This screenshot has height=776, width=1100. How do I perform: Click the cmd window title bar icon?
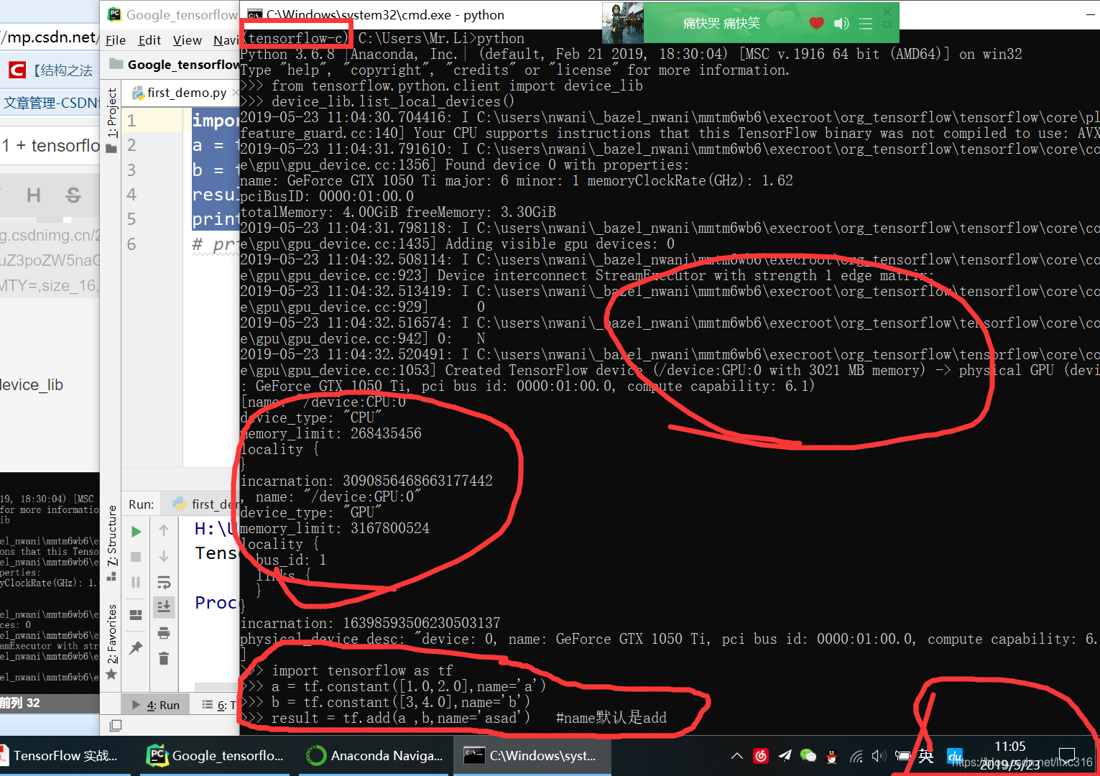pos(254,14)
